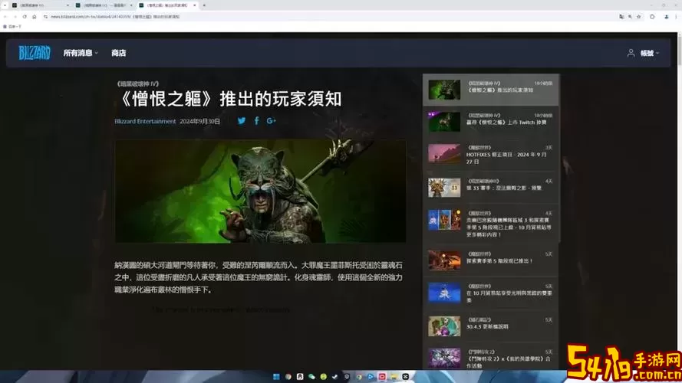Click the zoom magnifier icon in address bar

(630, 17)
